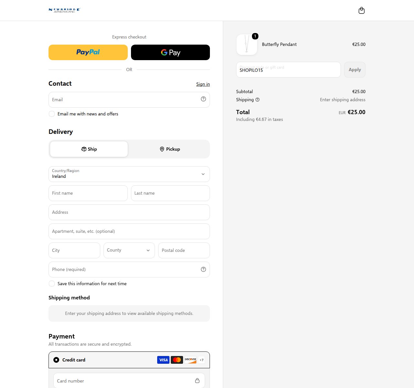414x388 pixels.
Task: Check Email me with news and offers
Action: [x=52, y=114]
